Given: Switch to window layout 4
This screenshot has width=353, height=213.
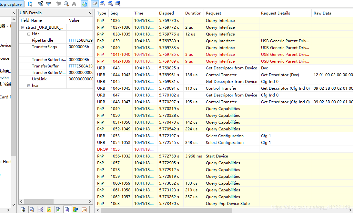Looking at the screenshot, I should pyautogui.click(x=118, y=4).
